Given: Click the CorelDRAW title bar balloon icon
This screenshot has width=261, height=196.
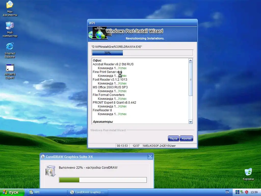Looking at the screenshot, I should [x=43, y=156].
